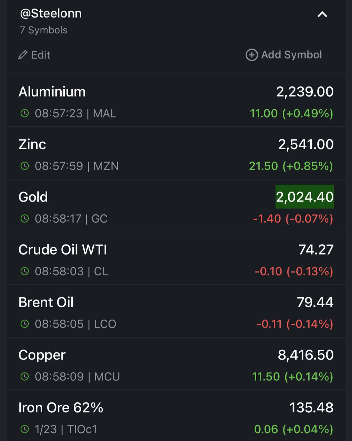Tap the Edit text label
The height and width of the screenshot is (441, 352).
click(41, 55)
